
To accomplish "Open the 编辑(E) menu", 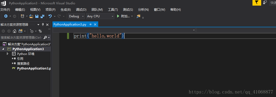I will (x=20, y=10).
